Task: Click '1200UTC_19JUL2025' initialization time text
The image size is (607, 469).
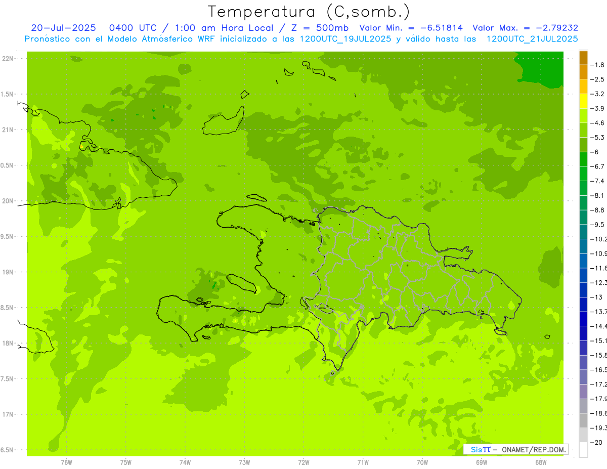Action: 345,38
